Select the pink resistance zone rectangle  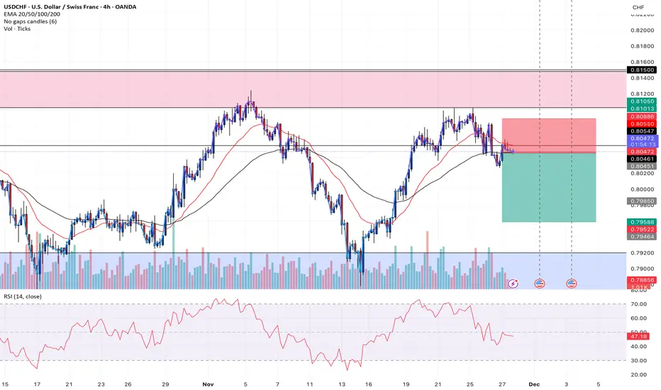pos(313,89)
